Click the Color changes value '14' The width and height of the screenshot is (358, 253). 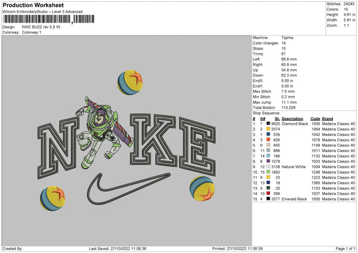[283, 43]
